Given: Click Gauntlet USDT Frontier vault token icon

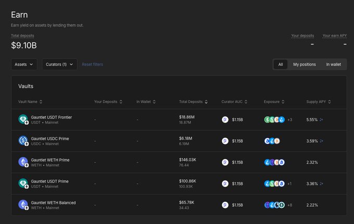Looking at the screenshot, I should pos(23,119).
